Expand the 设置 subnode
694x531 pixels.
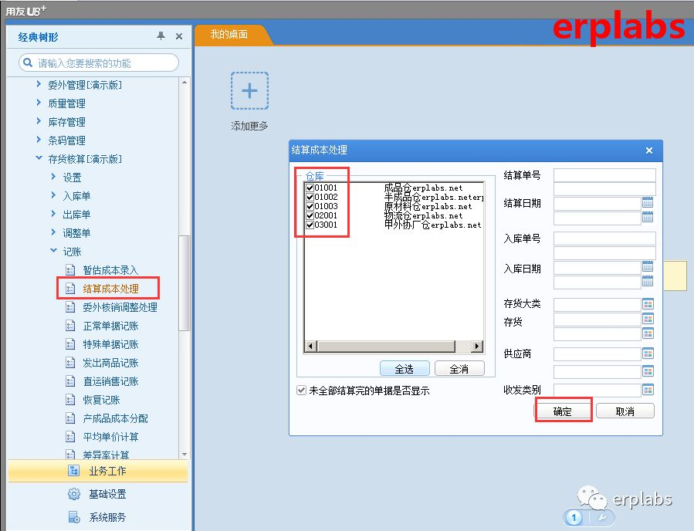coord(53,177)
